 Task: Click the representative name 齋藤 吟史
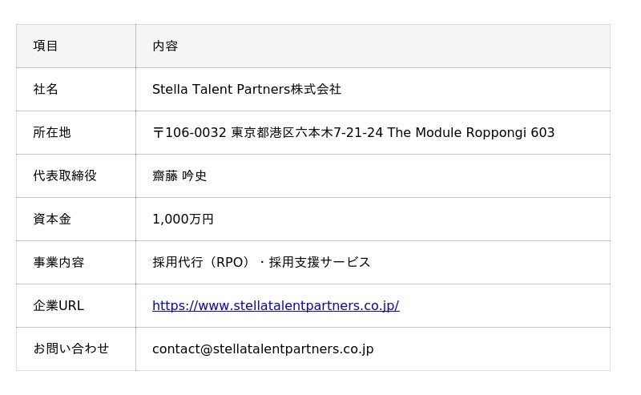point(179,175)
